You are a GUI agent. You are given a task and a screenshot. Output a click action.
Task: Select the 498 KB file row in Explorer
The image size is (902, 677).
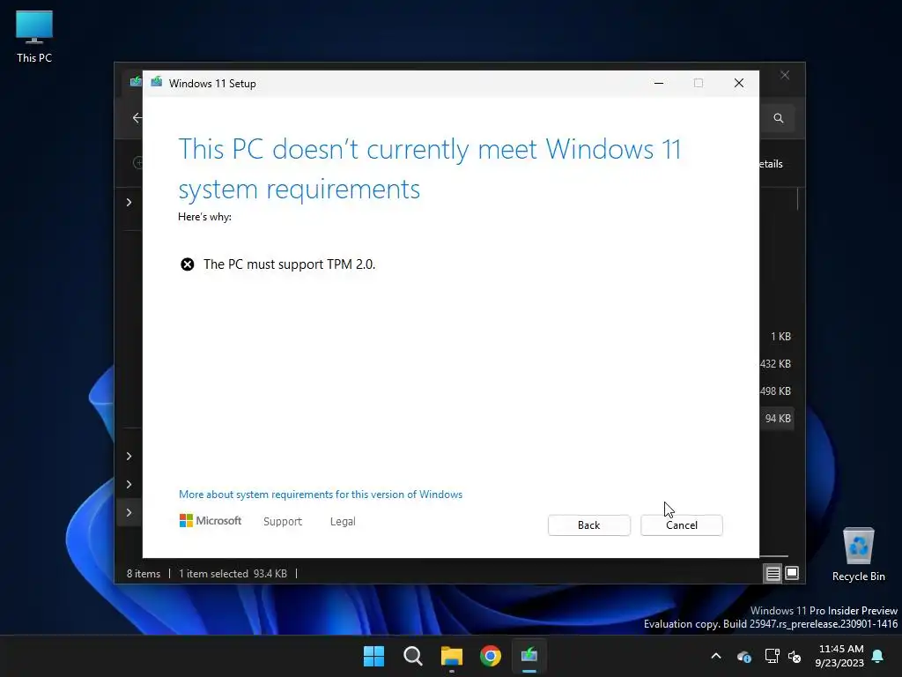coord(776,391)
